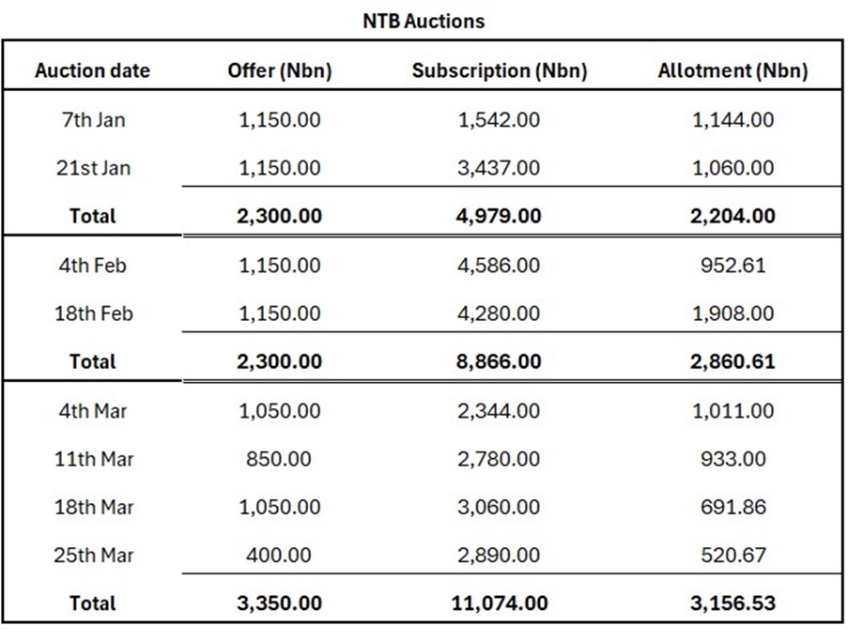Select the March total subscription 11,074.00
Screen dimensions: 848x641
coord(498,603)
